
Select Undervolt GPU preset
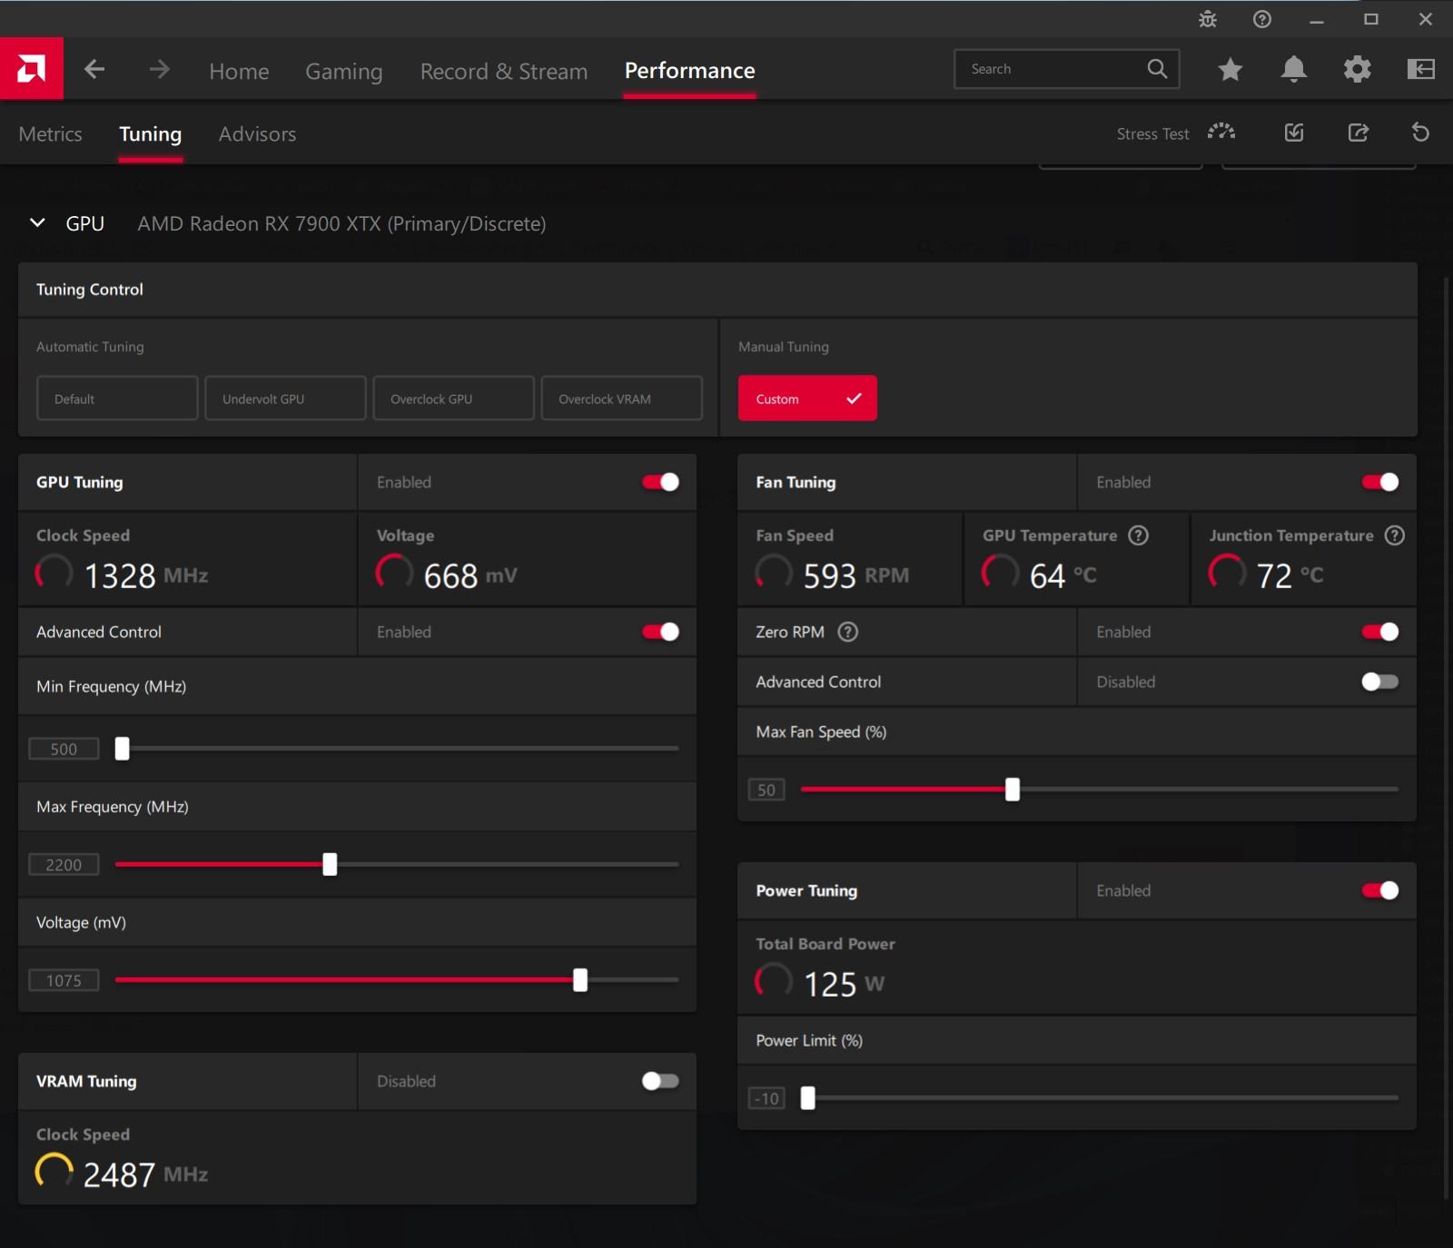click(285, 398)
